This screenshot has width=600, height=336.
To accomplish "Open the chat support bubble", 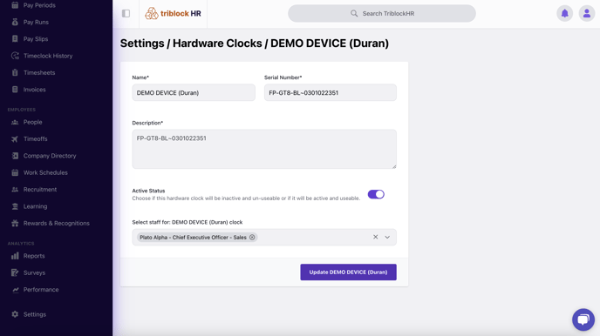I will tap(583, 319).
